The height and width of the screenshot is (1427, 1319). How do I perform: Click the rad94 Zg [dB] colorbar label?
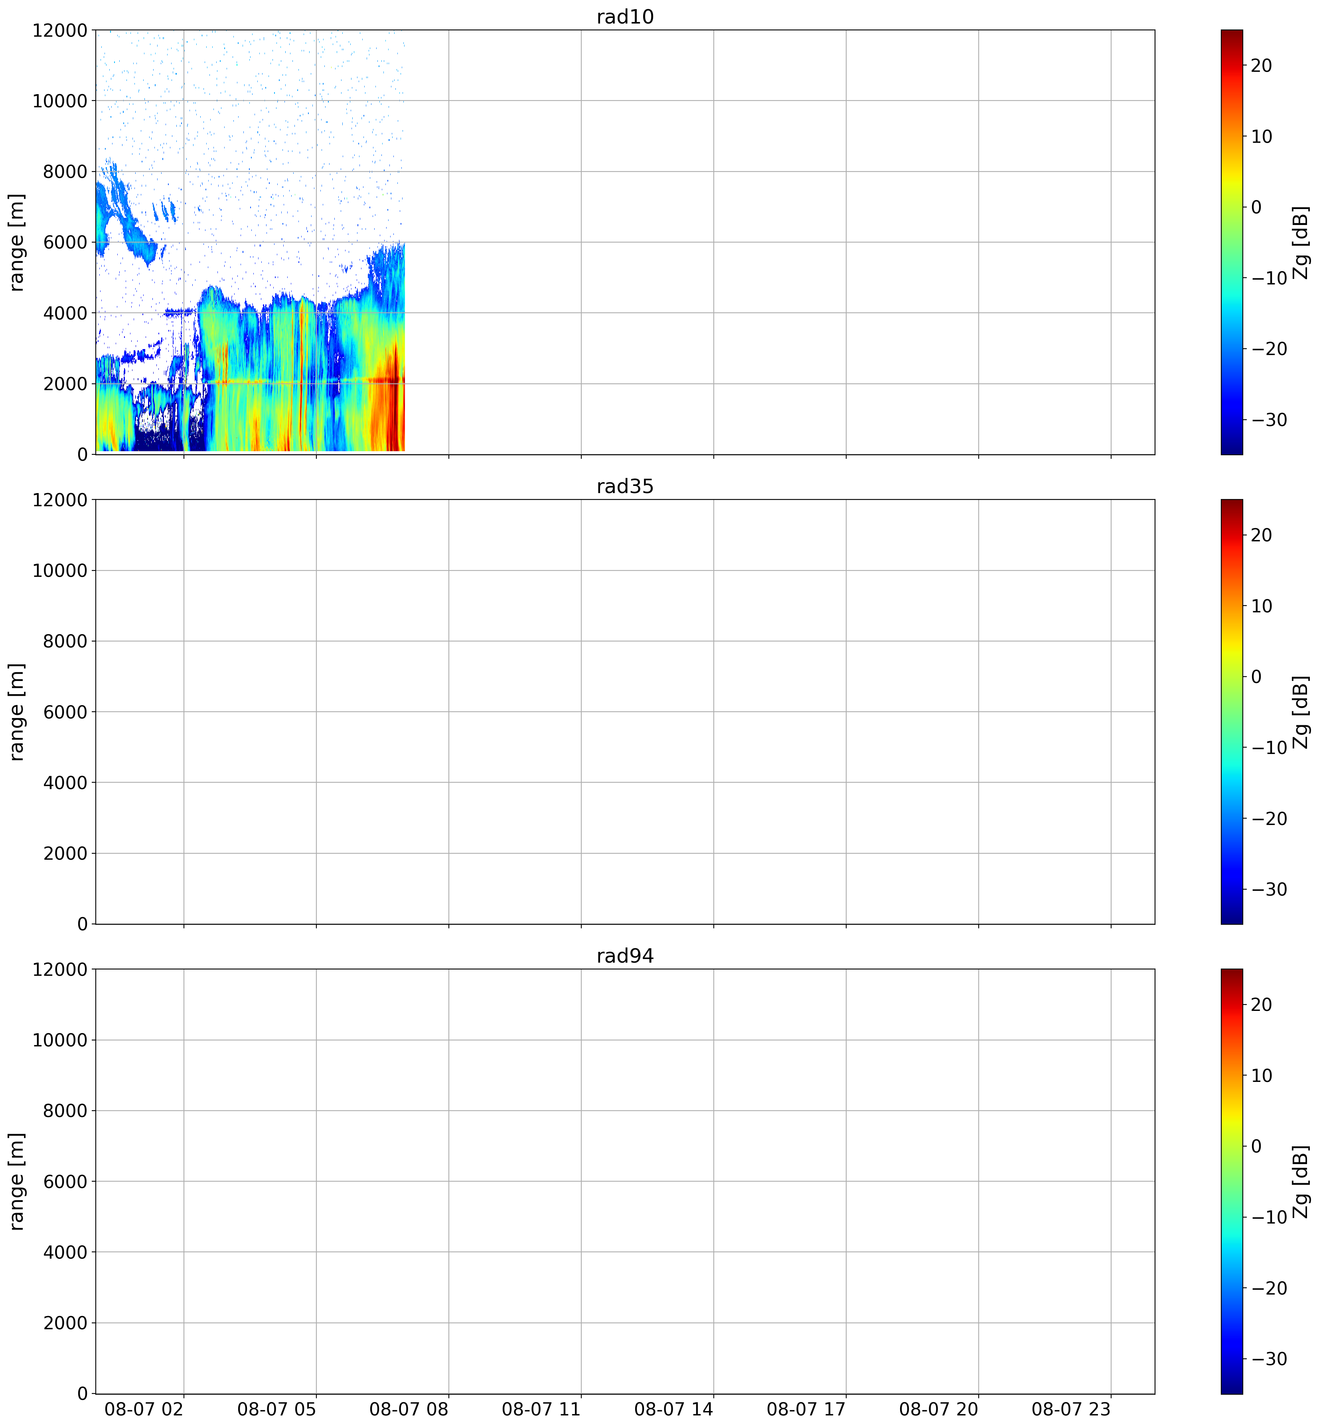click(x=1301, y=1182)
